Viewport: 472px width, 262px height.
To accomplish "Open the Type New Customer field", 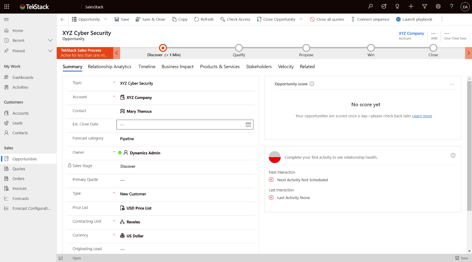I will tap(185, 194).
